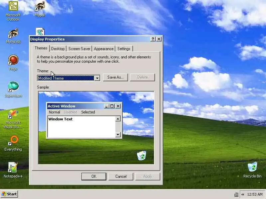Viewport: 266px width, 199px height.
Task: Select the Notepad++ desktop icon
Action: pyautogui.click(x=13, y=170)
